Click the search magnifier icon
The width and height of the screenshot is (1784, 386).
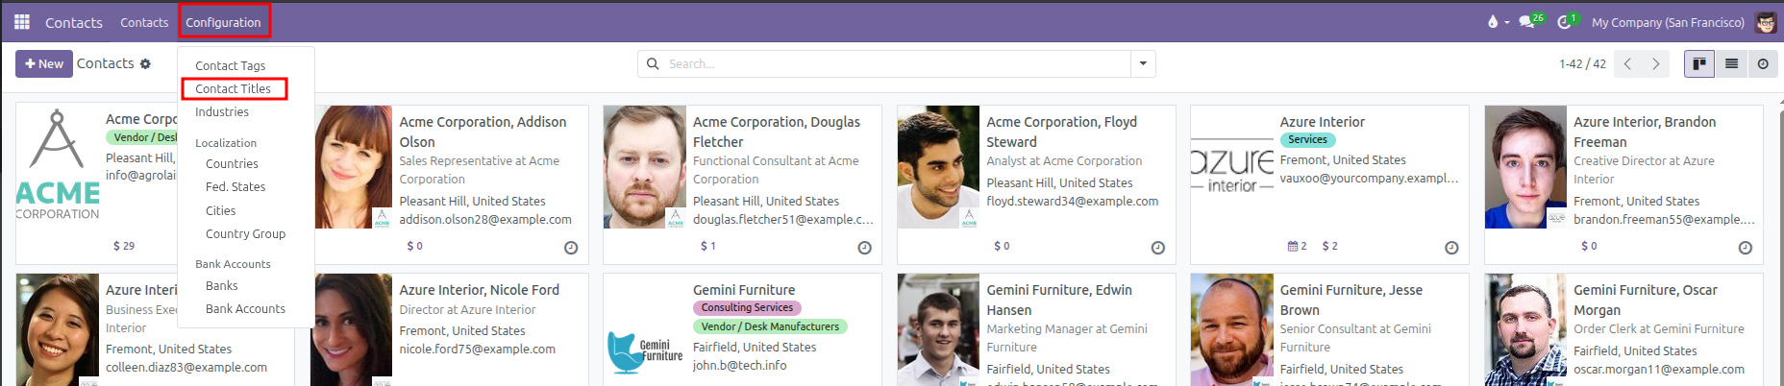point(653,63)
